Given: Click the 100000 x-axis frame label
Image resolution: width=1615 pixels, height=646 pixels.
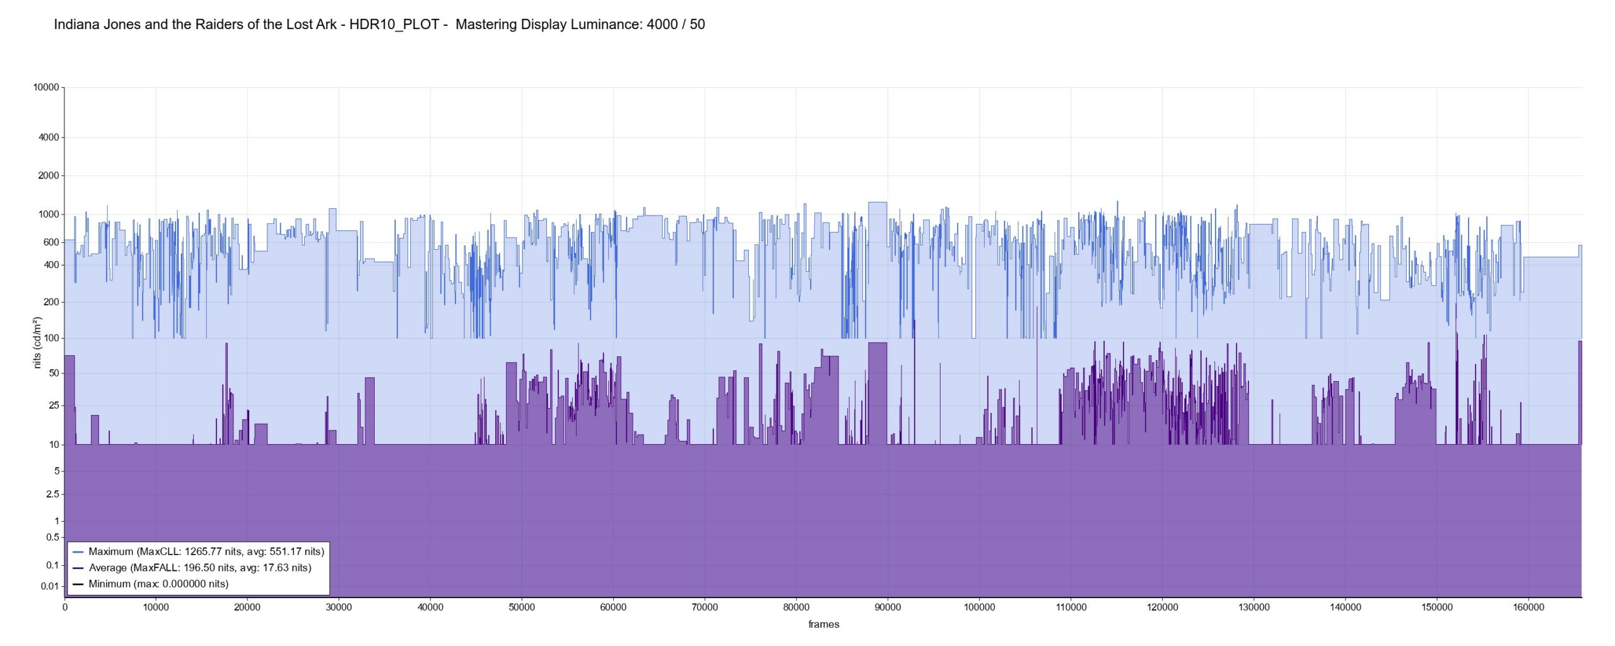Looking at the screenshot, I should (x=979, y=608).
